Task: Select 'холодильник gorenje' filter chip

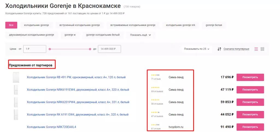Action: [x=36, y=25]
